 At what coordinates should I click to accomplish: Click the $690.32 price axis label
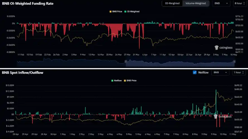click(238, 85)
